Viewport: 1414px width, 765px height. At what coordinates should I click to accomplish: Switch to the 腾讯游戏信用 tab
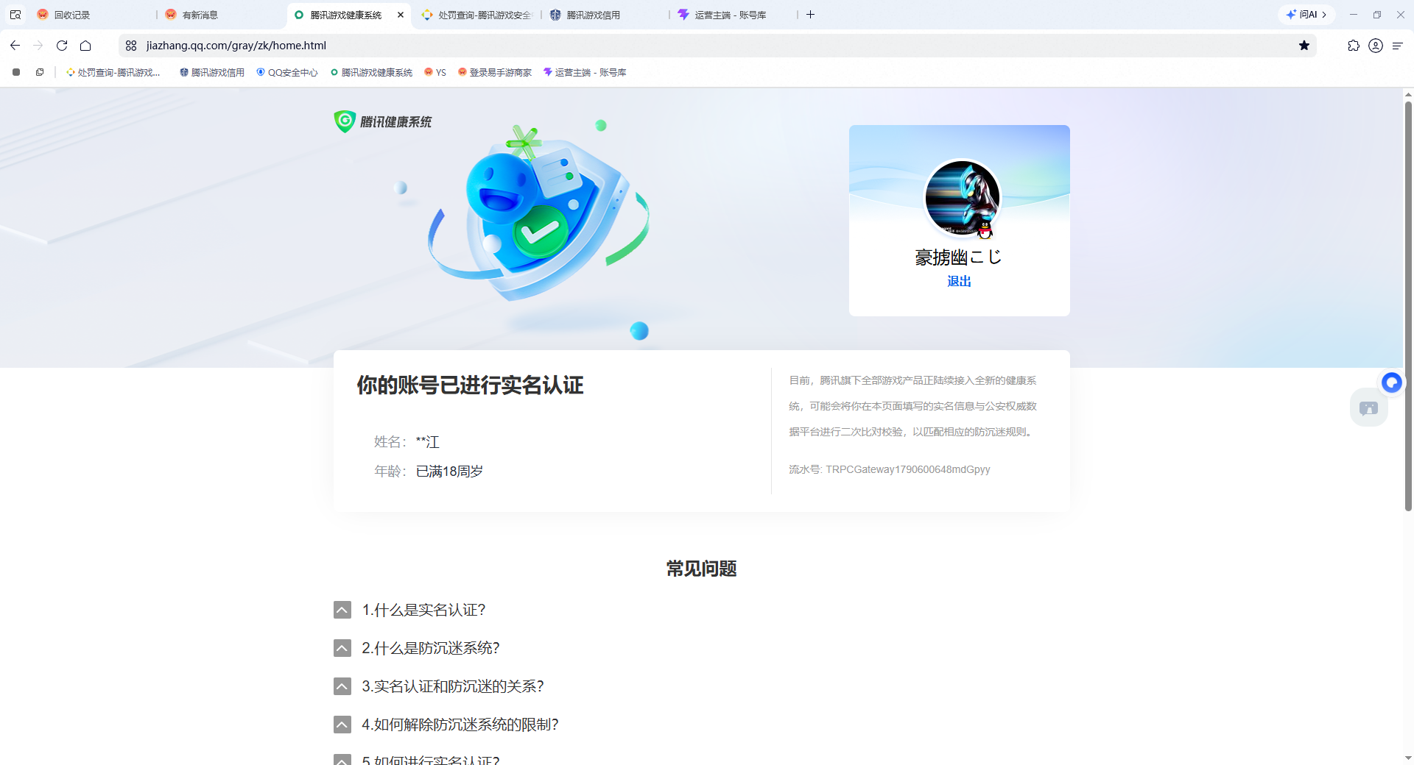(605, 15)
